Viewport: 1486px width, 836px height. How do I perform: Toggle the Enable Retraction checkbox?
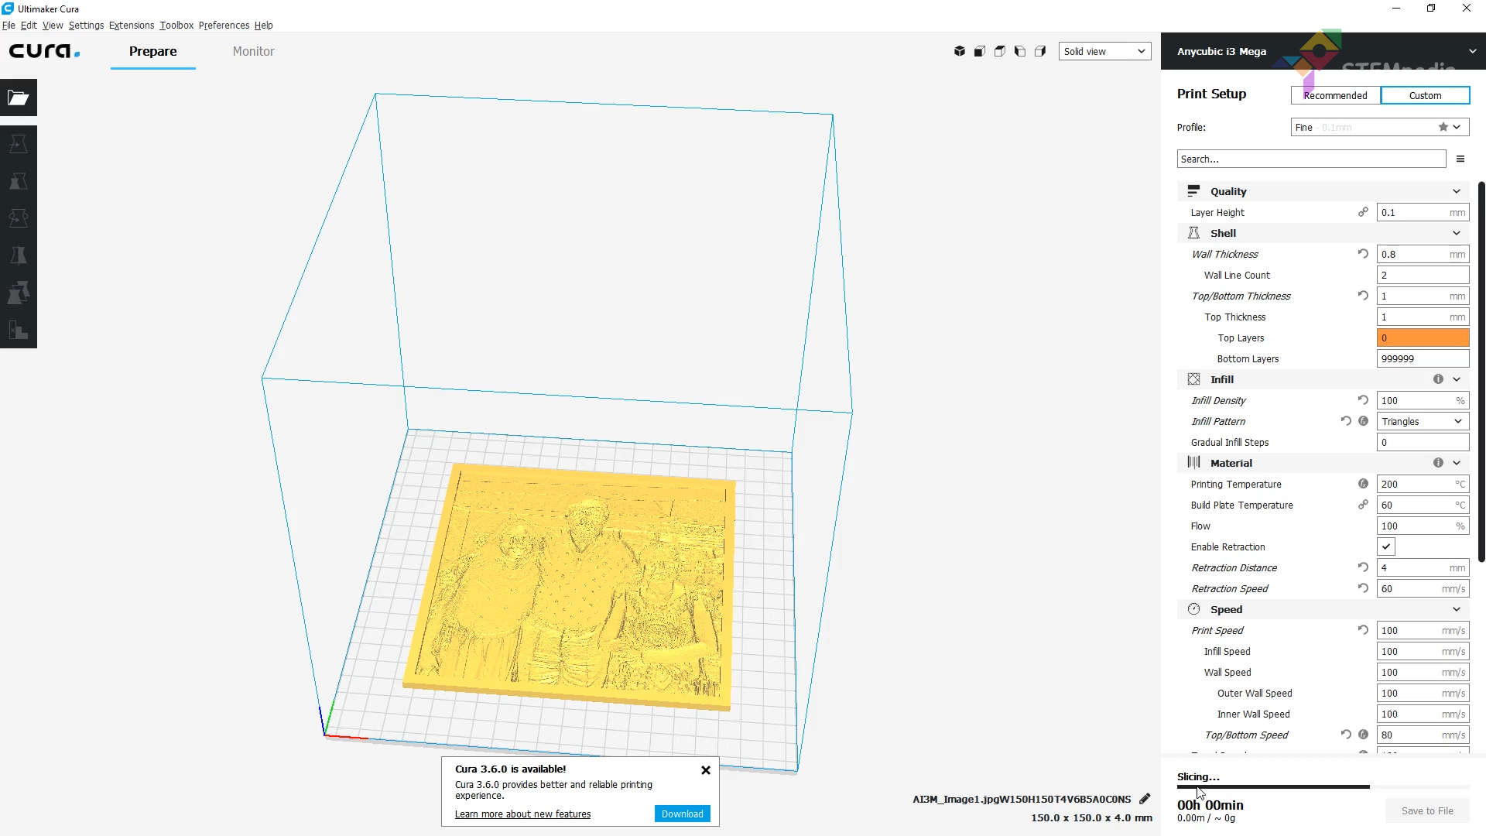[1386, 546]
